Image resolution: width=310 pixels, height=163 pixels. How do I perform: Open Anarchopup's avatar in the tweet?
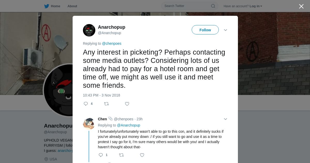[89, 30]
